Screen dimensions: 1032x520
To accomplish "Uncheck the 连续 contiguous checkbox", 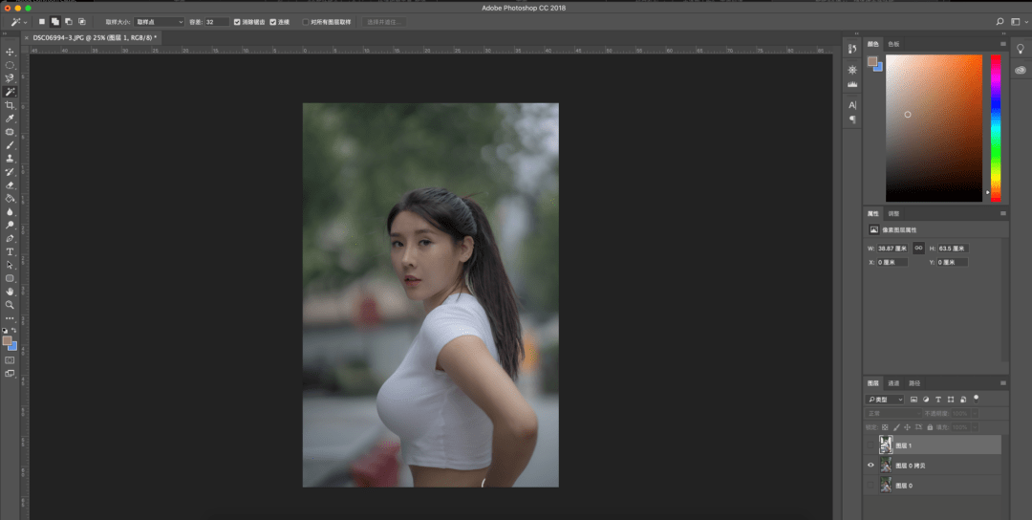I will click(273, 21).
